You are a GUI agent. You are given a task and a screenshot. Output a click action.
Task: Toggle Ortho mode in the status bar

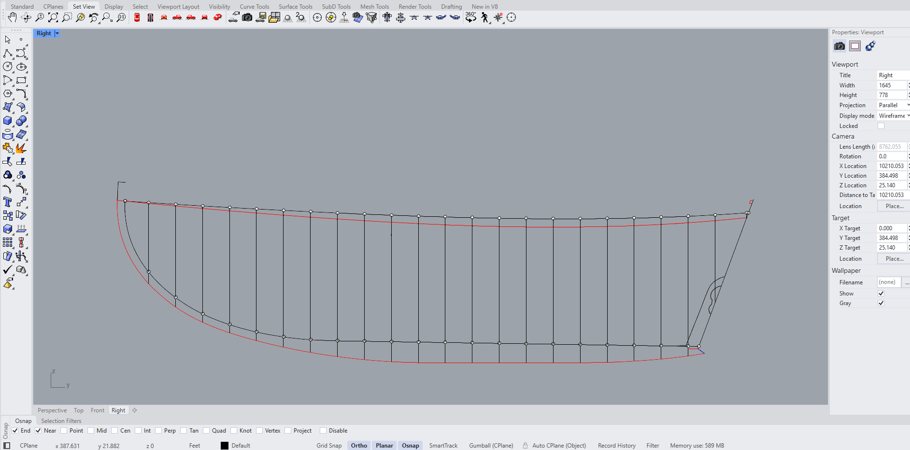click(x=359, y=446)
